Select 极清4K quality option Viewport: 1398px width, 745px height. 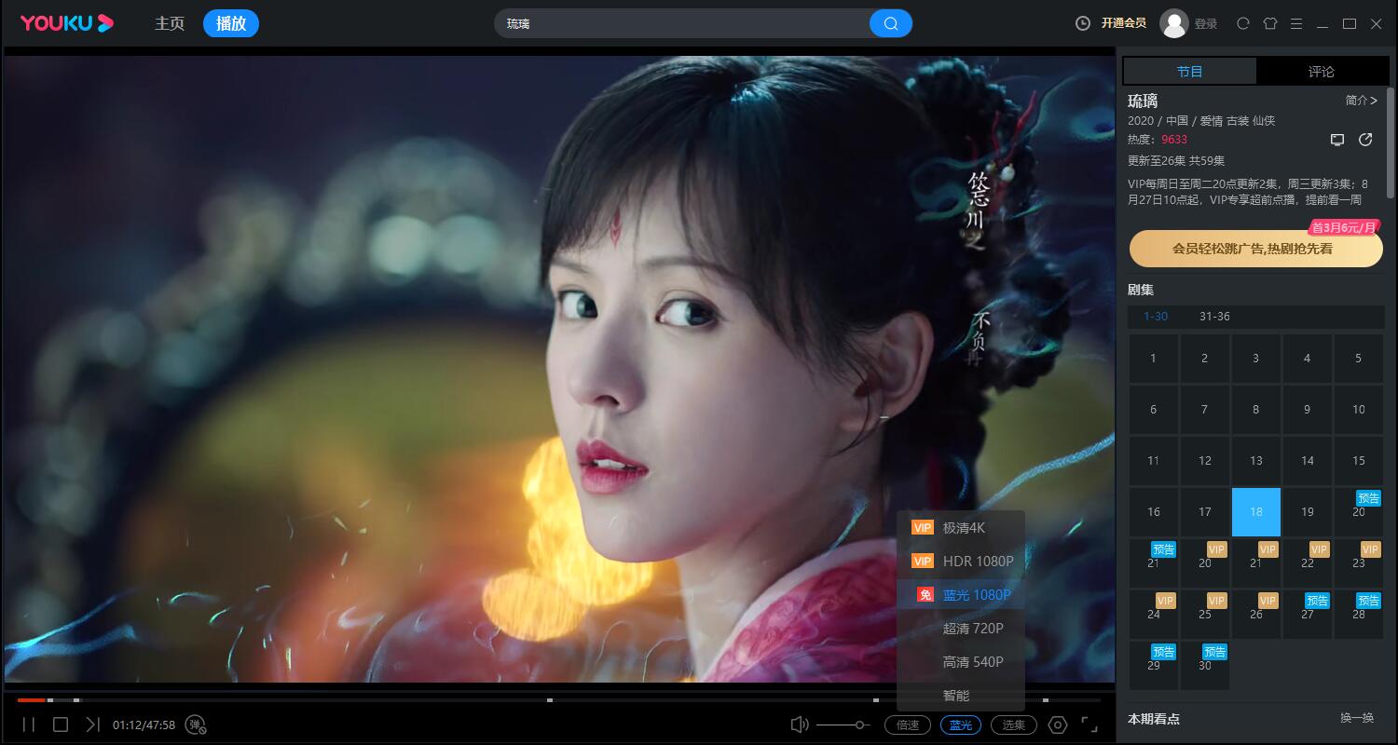click(x=961, y=528)
